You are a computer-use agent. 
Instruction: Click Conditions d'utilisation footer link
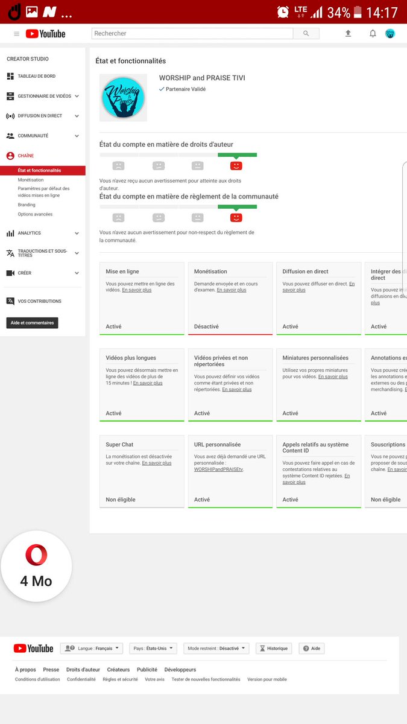(37, 679)
